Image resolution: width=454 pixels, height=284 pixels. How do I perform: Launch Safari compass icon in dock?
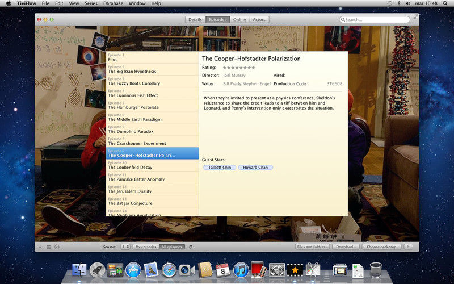coord(169,270)
